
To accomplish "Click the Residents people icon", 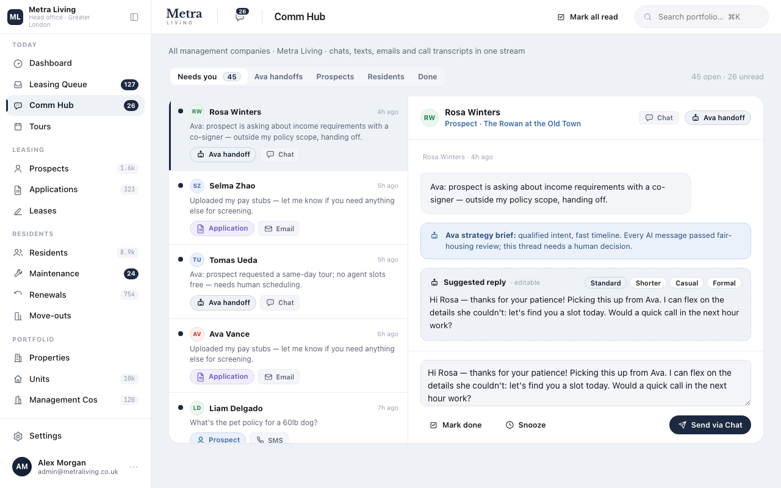I will point(18,253).
